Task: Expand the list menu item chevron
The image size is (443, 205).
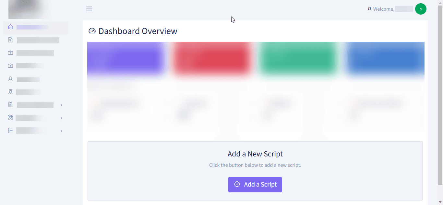Action: (x=62, y=131)
